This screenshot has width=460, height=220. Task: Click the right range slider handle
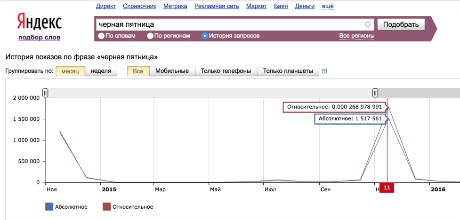pos(375,93)
